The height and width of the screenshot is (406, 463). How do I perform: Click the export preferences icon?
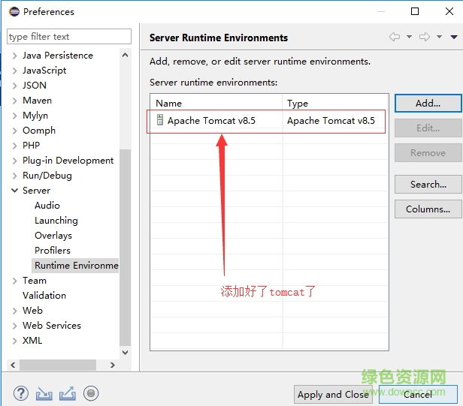tap(68, 392)
